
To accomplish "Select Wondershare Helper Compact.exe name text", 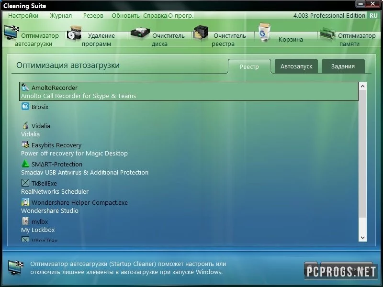I will click(x=79, y=202).
